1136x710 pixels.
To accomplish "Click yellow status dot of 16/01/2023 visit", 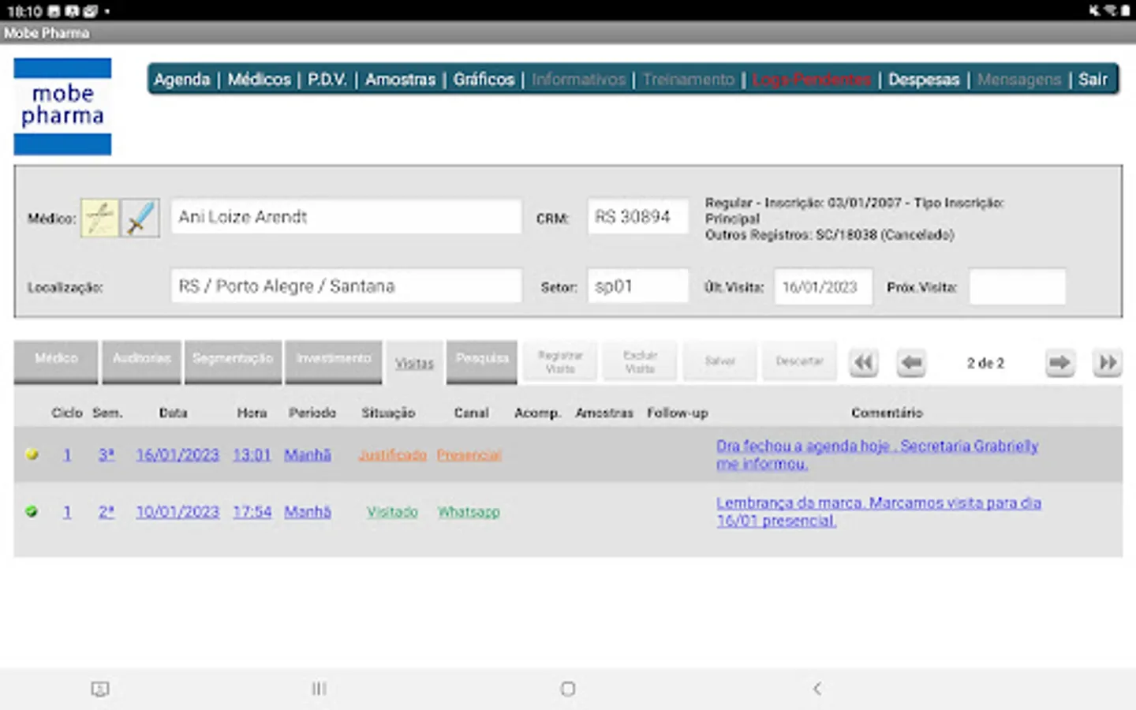I will [x=32, y=454].
